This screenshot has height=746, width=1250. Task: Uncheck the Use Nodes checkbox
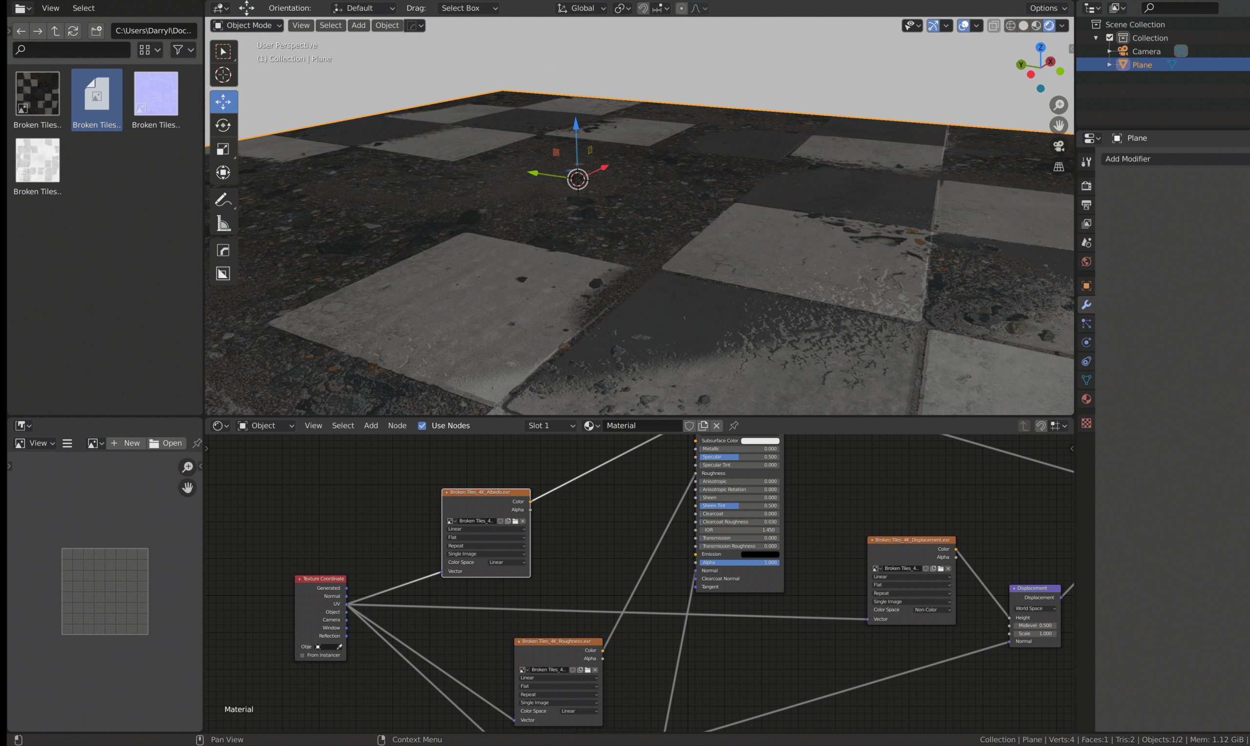422,426
